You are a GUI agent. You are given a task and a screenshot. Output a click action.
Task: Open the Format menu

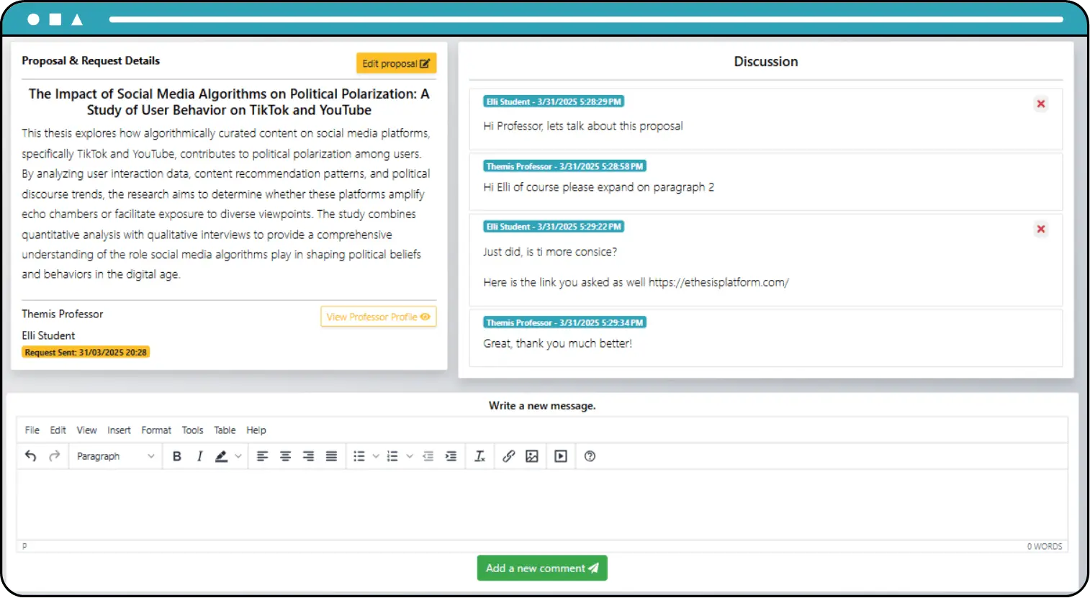pos(156,430)
